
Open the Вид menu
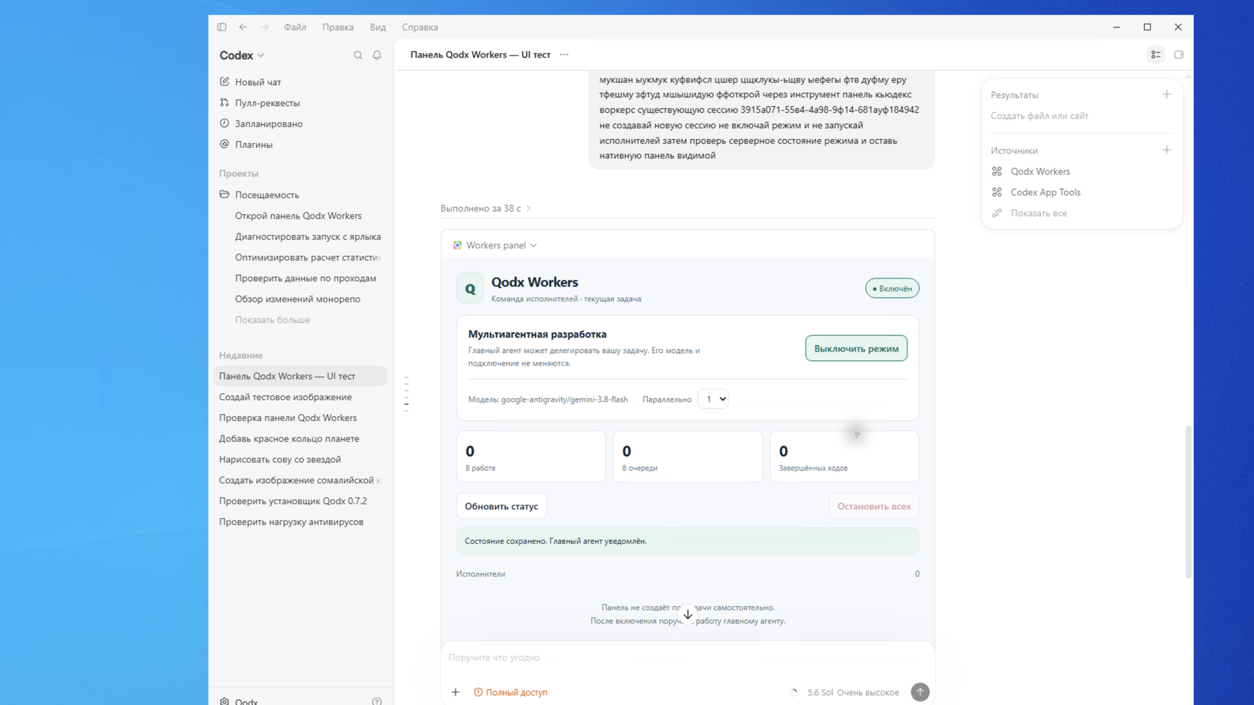tap(378, 27)
